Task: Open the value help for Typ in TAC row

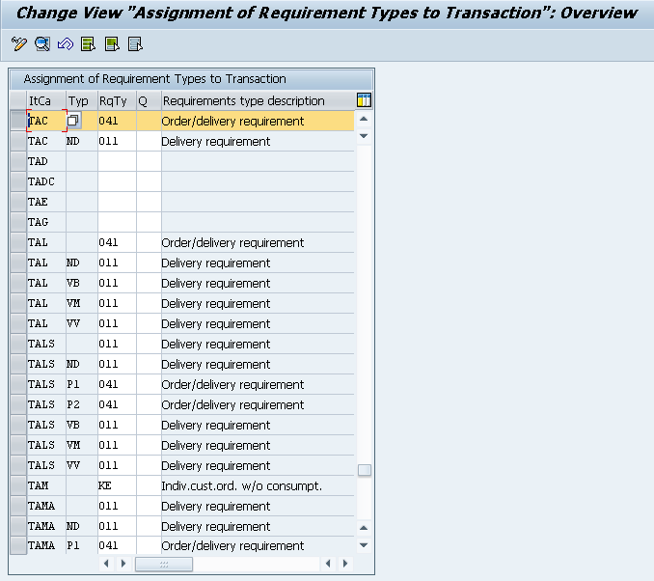Action: click(x=73, y=121)
